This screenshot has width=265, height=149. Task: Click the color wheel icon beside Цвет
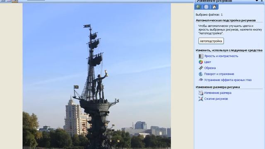(x=200, y=62)
